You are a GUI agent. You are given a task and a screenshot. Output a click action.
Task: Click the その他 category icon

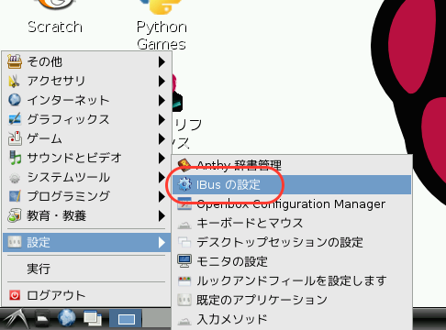coord(15,61)
